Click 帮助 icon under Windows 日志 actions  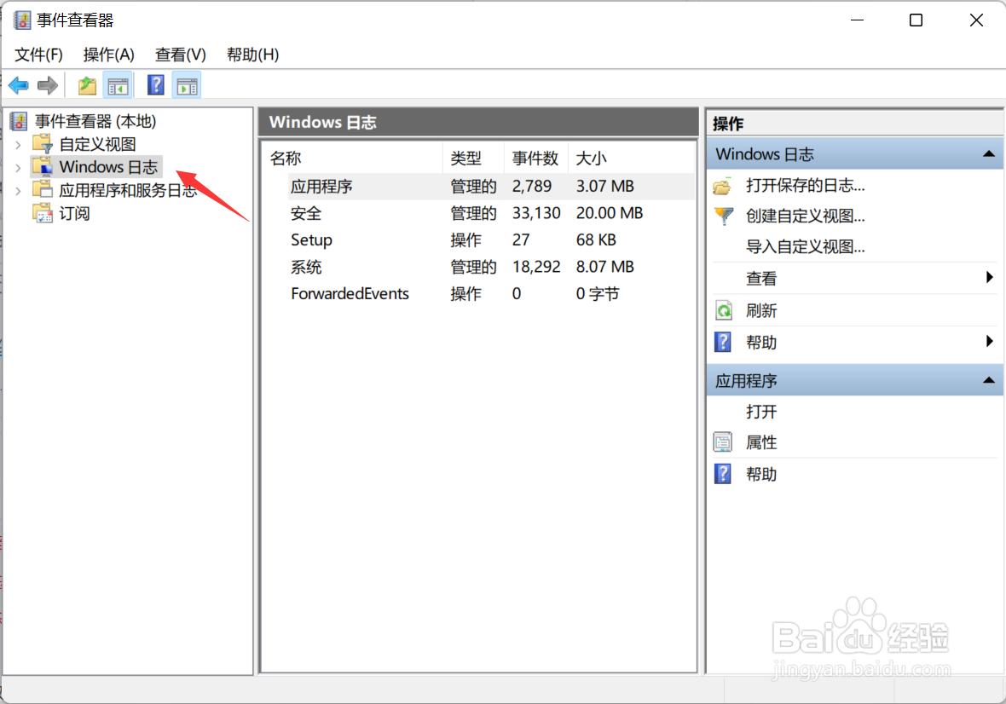[x=723, y=343]
